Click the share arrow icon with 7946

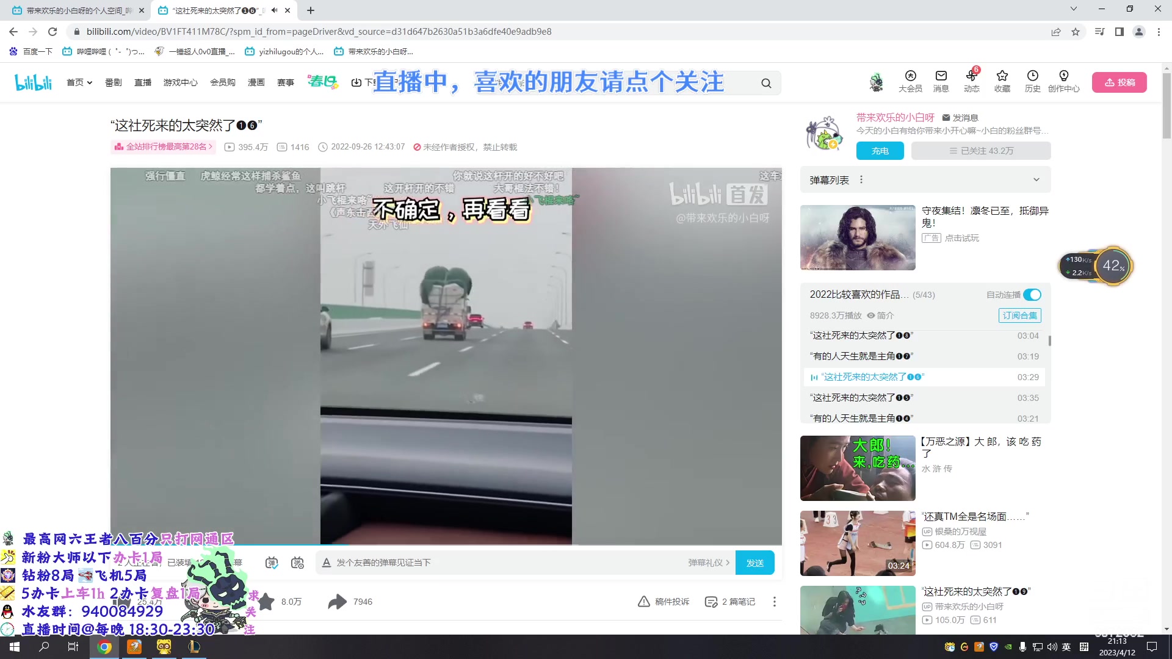tap(337, 602)
